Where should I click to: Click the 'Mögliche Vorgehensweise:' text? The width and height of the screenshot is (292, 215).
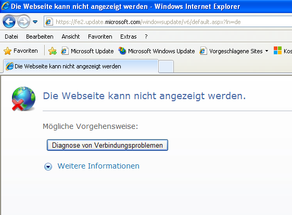[91, 126]
